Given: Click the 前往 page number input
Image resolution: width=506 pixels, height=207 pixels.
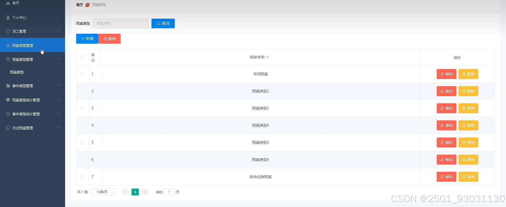Looking at the screenshot, I should coord(169,192).
